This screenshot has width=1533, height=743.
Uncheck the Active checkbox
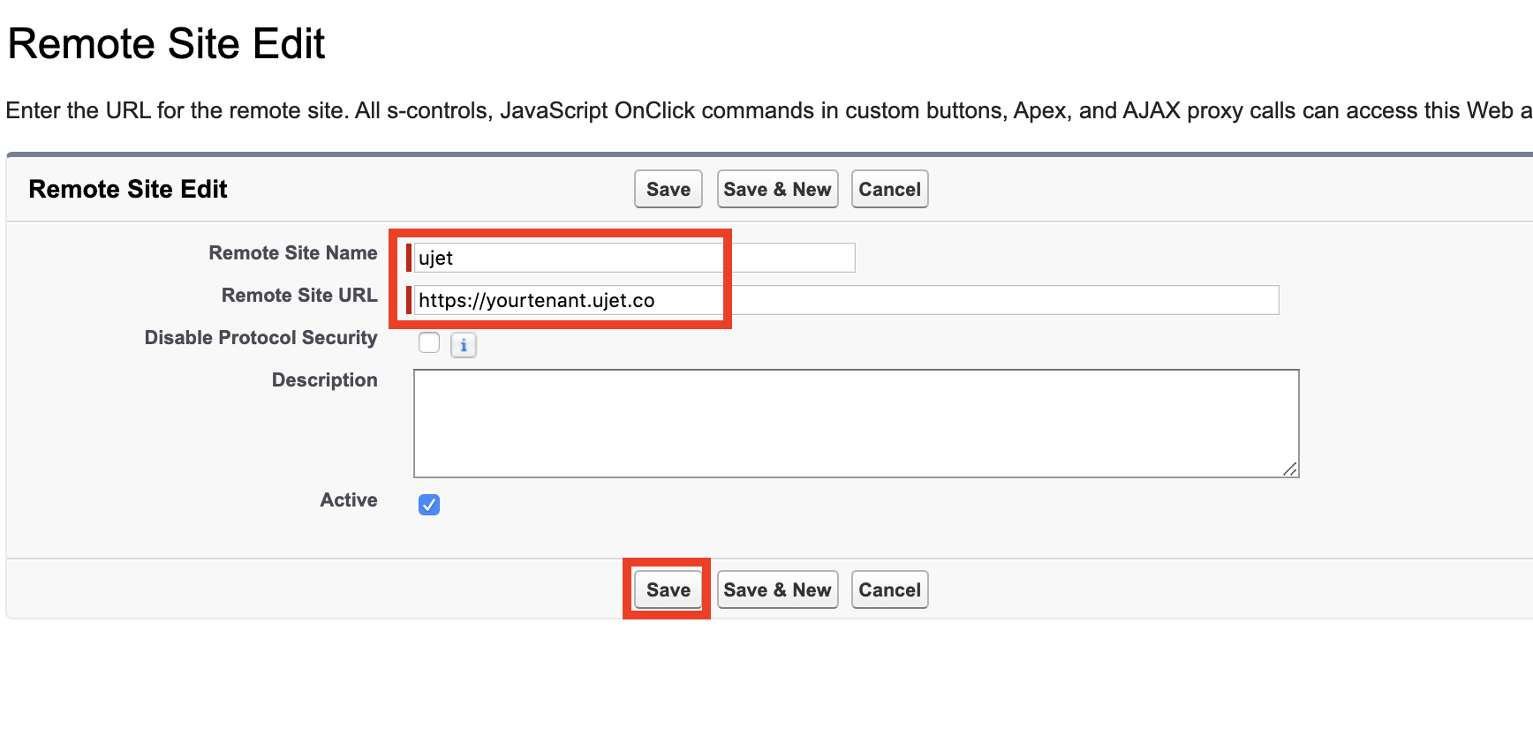[429, 505]
